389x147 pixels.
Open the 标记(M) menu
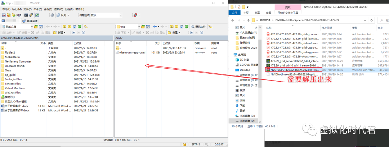pyautogui.click(x=17, y=9)
